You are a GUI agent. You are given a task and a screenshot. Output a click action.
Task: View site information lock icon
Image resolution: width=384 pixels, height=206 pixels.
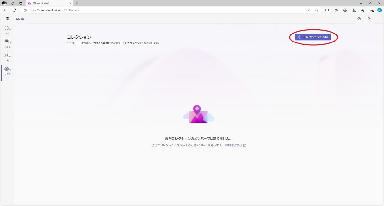click(25, 10)
